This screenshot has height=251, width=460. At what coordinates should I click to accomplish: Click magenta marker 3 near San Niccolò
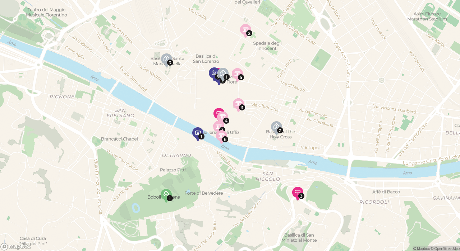[298, 193]
